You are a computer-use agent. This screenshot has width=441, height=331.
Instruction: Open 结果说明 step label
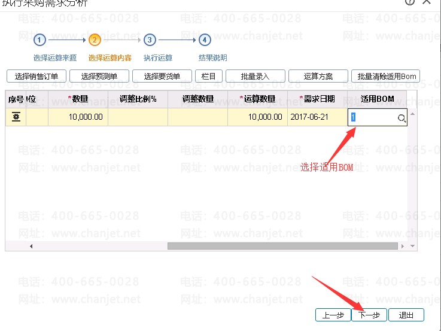pyautogui.click(x=213, y=58)
